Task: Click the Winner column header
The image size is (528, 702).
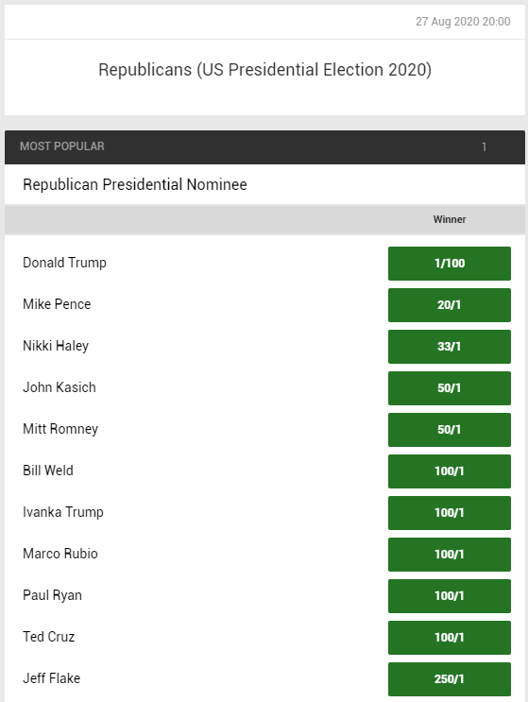Action: [450, 219]
